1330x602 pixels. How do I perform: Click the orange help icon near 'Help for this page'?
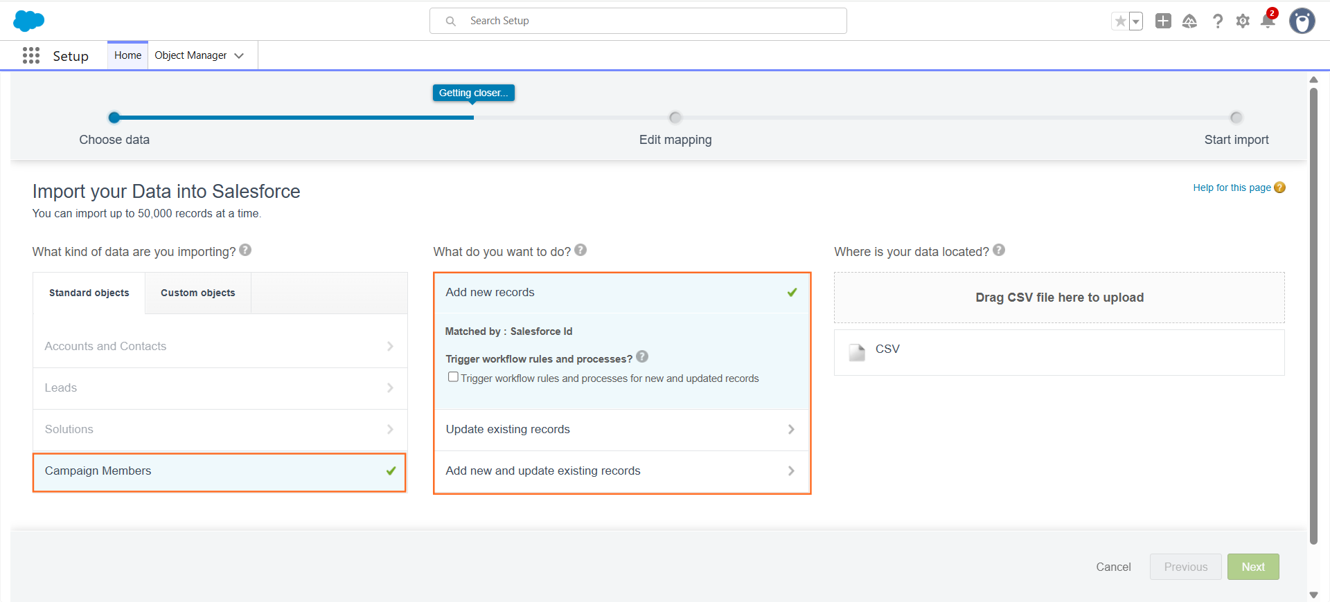point(1279,188)
